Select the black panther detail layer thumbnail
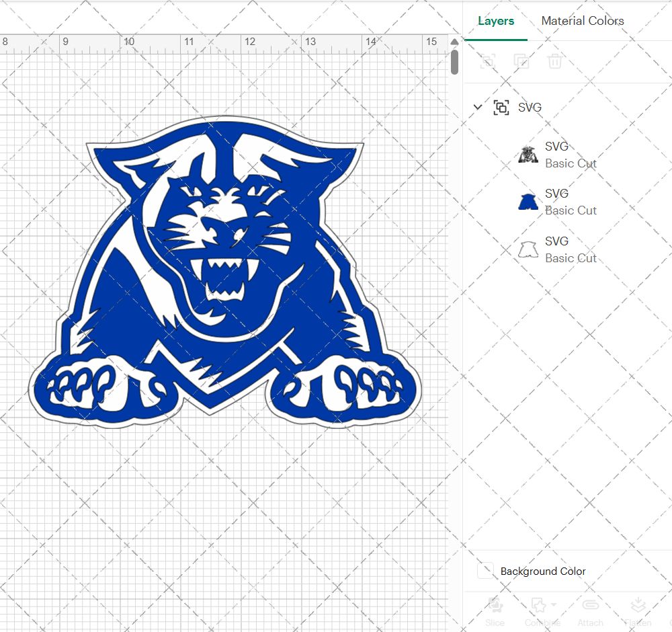Screen dimensions: 672x632 (528, 155)
